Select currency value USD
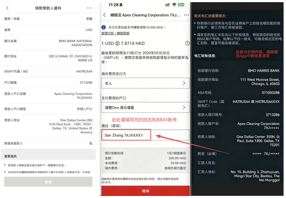This screenshot has width=286, height=198. click(89, 30)
